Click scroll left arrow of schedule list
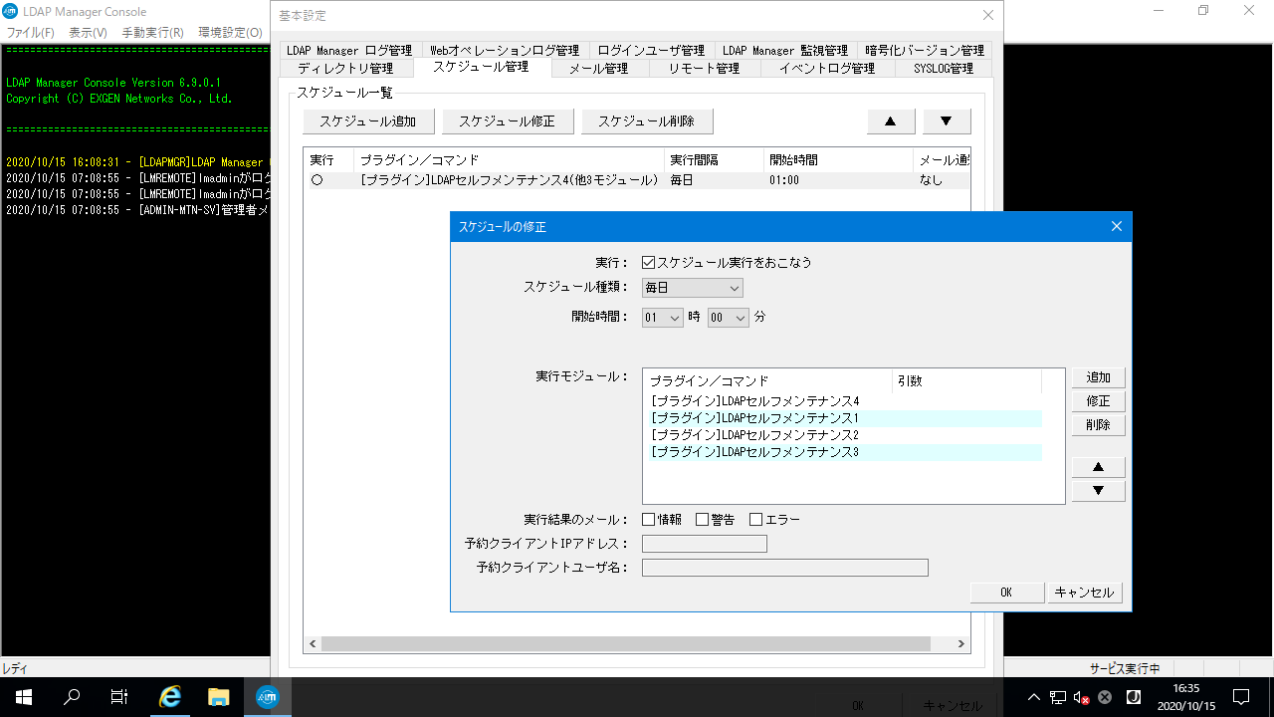This screenshot has width=1274, height=717. pyautogui.click(x=313, y=644)
